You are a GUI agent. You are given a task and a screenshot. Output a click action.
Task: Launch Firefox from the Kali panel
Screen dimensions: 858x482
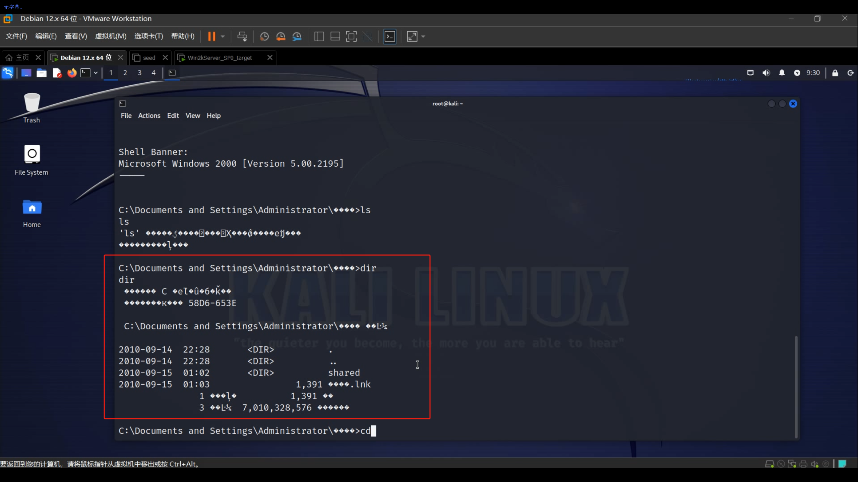coord(72,73)
